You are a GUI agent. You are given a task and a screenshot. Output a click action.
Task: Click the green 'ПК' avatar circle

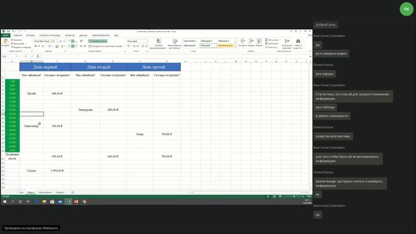(406, 9)
